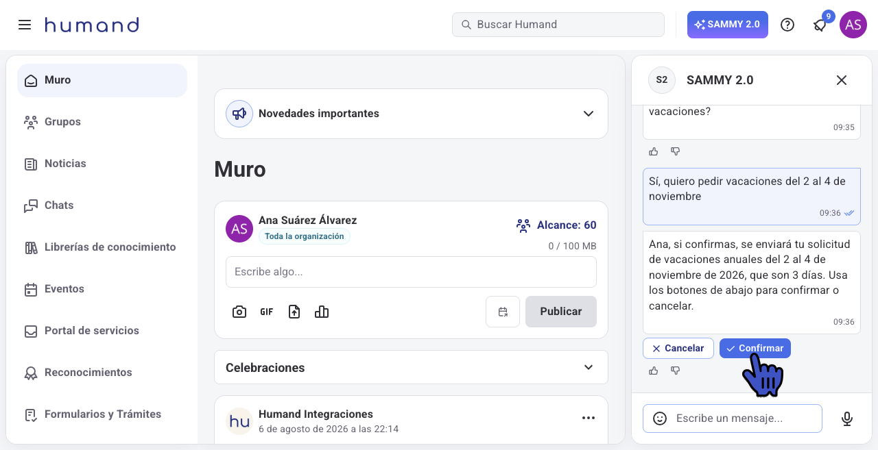Open notifications showing 9 unread
The height and width of the screenshot is (450, 878).
pos(820,25)
